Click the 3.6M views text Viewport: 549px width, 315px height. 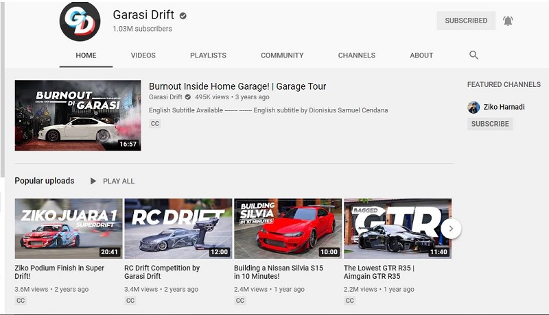(31, 289)
